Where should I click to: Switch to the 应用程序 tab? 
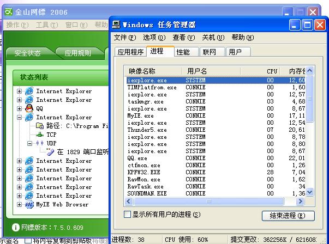tap(130, 52)
